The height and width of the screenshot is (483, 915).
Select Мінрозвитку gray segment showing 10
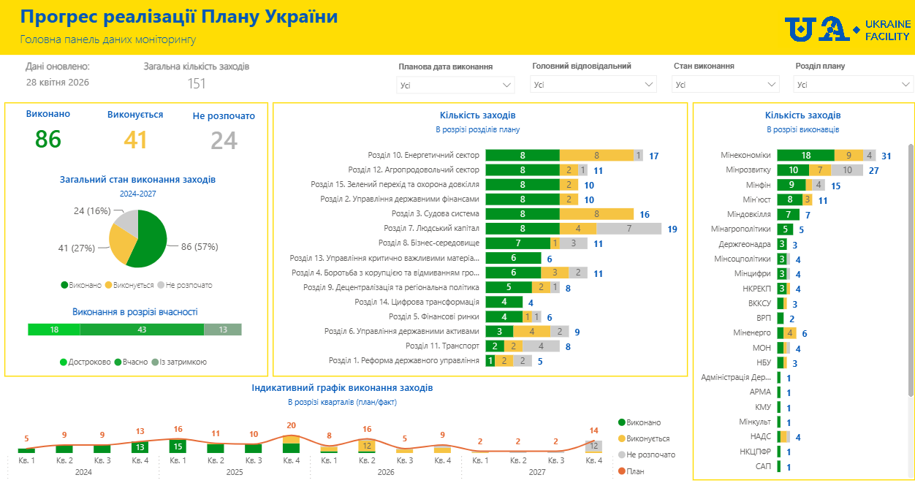tap(847, 170)
